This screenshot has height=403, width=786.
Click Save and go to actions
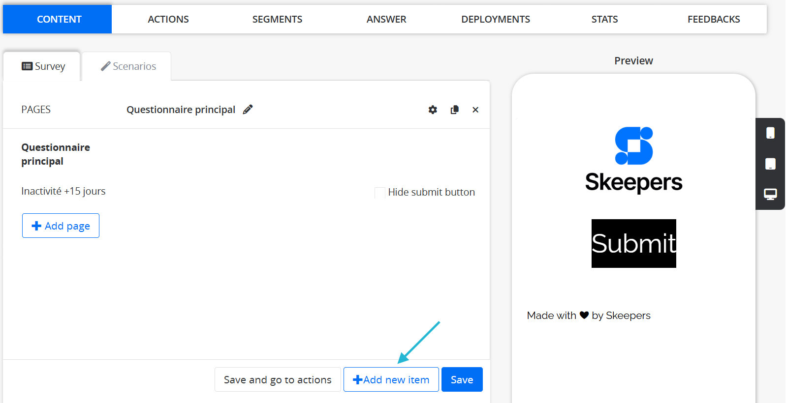[278, 379]
